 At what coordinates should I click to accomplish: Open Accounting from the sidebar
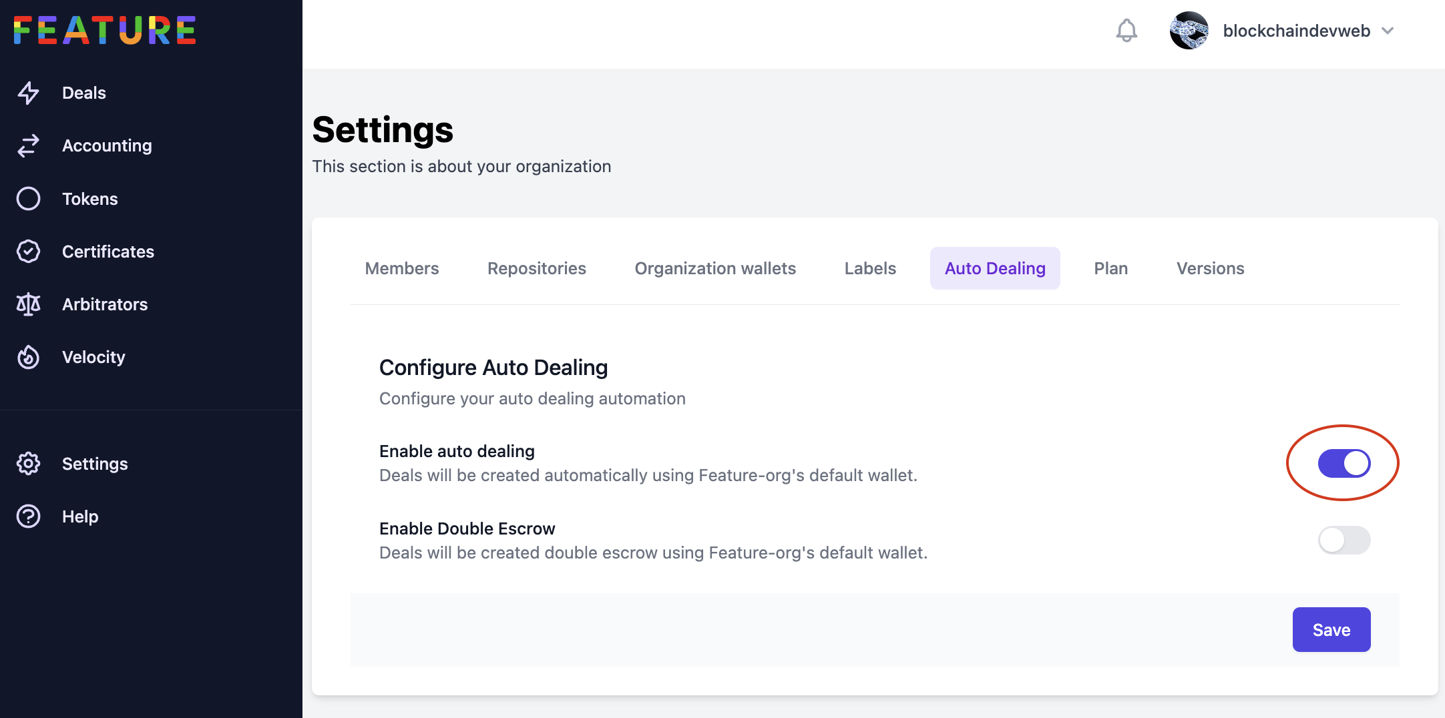click(x=29, y=145)
